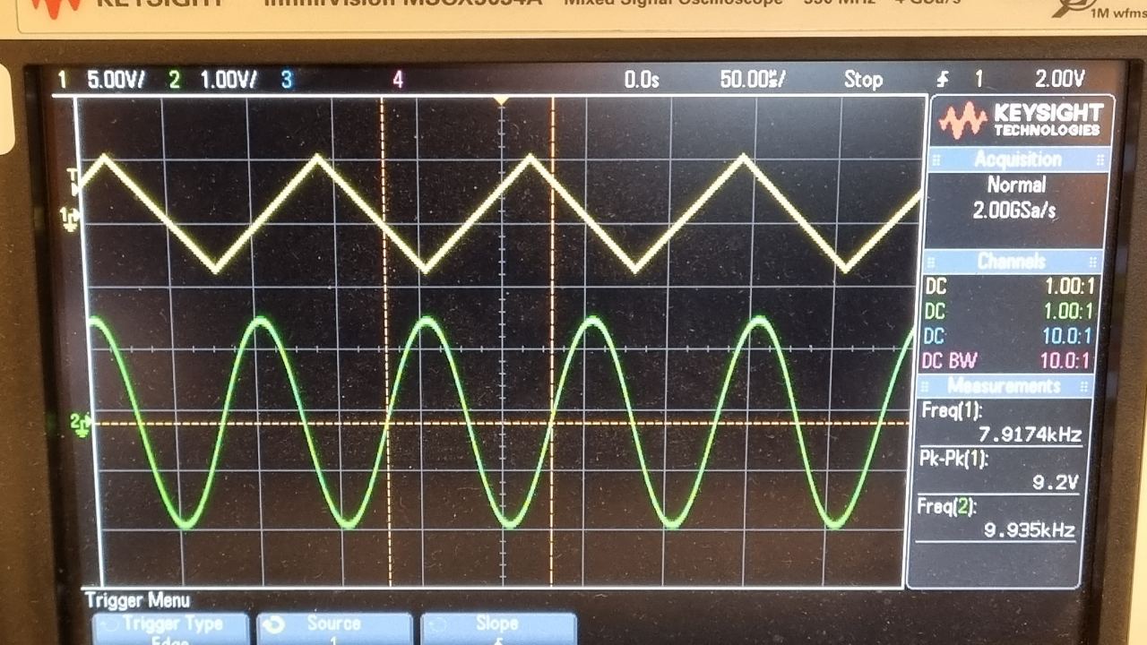
Task: Click the rotate-knob icon on the Source softkey
Action: point(273,623)
